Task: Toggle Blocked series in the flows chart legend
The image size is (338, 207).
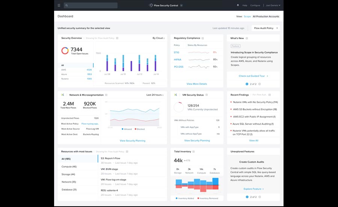Action: point(139,129)
